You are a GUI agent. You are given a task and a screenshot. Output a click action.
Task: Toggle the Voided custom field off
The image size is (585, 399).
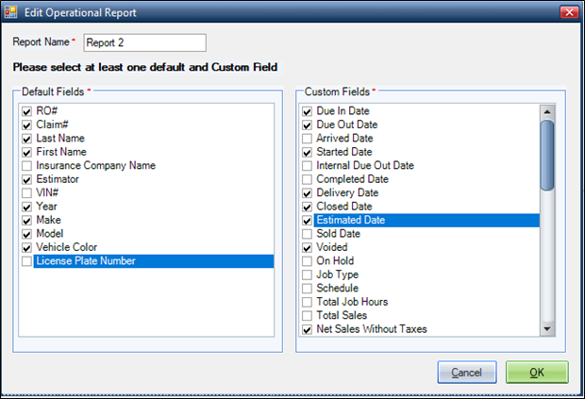[307, 247]
